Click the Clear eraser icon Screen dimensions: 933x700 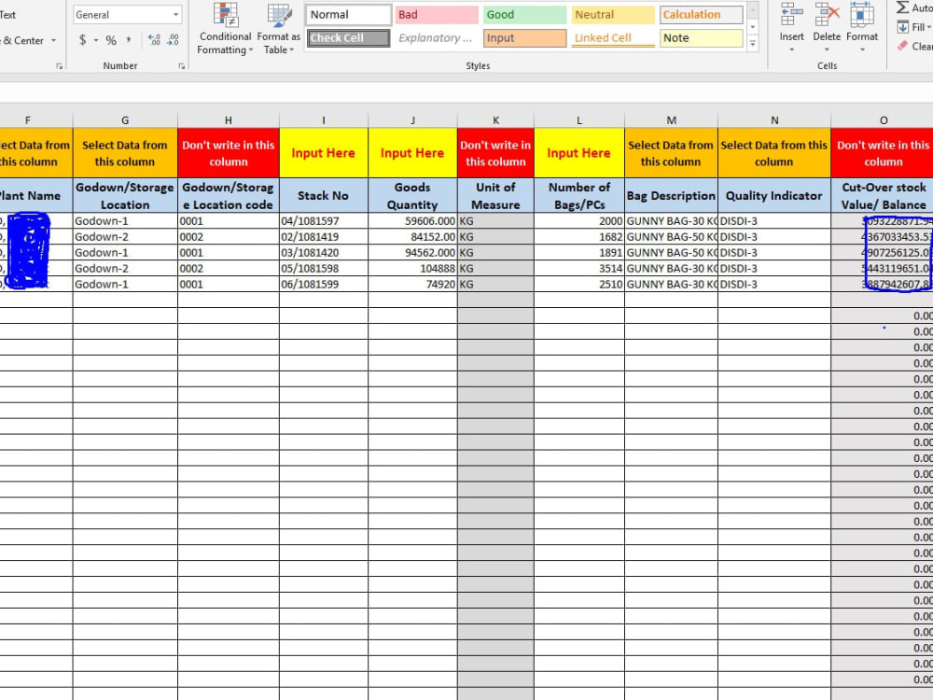(x=902, y=46)
